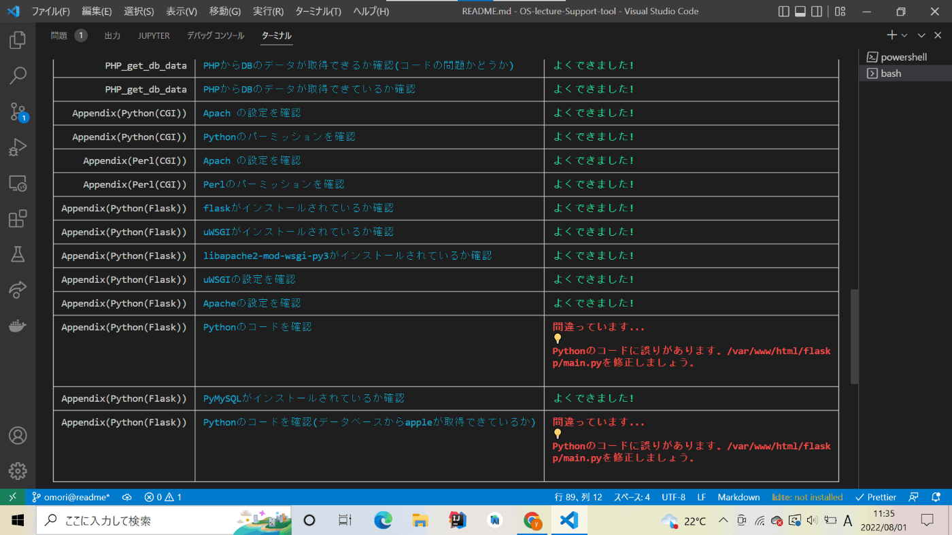Open the Explorer view in activity bar
The width and height of the screenshot is (952, 535).
pyautogui.click(x=17, y=40)
